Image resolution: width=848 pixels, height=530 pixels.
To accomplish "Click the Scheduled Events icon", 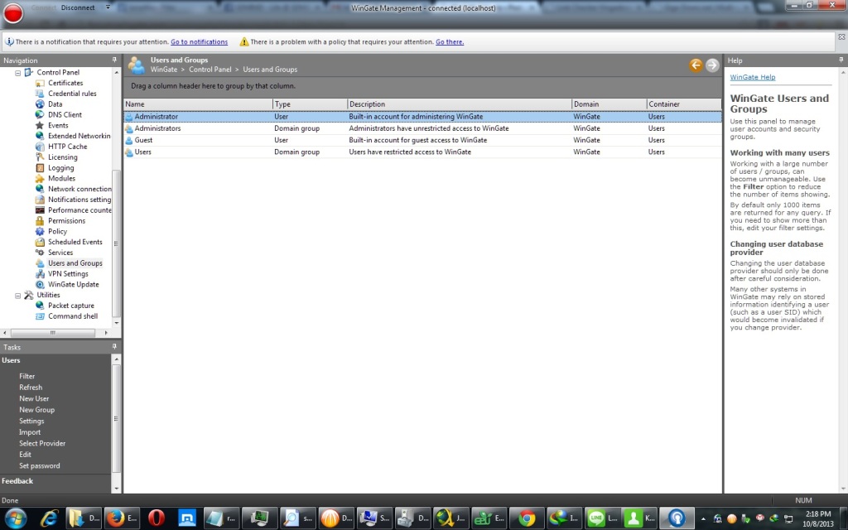I will [x=40, y=242].
